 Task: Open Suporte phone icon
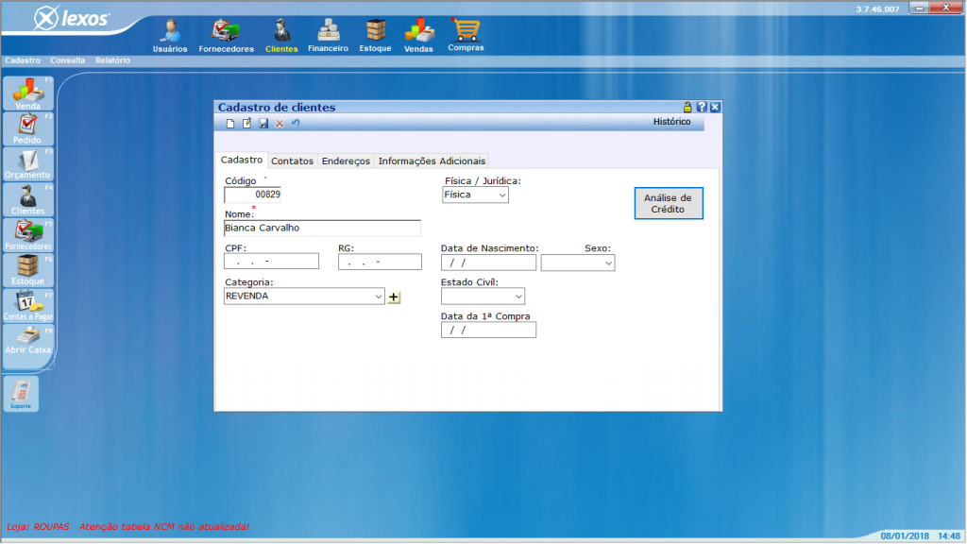pos(21,394)
